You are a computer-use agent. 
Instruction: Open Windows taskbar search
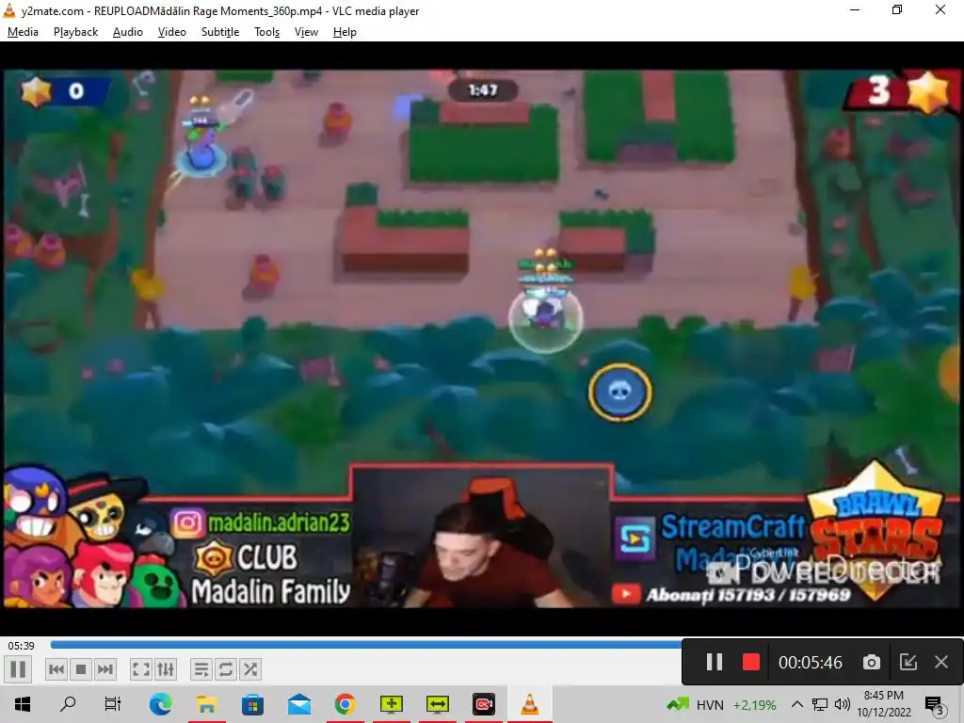(x=68, y=704)
